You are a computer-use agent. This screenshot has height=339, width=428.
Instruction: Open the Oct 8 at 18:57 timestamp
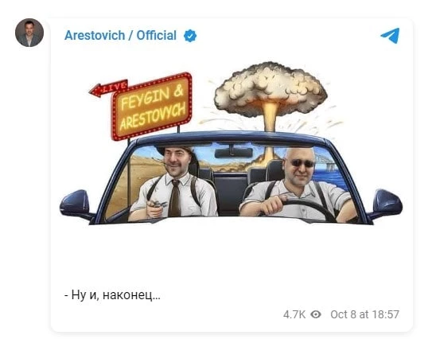364,314
